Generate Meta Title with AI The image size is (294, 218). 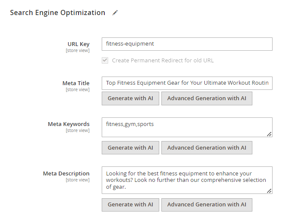coord(130,98)
